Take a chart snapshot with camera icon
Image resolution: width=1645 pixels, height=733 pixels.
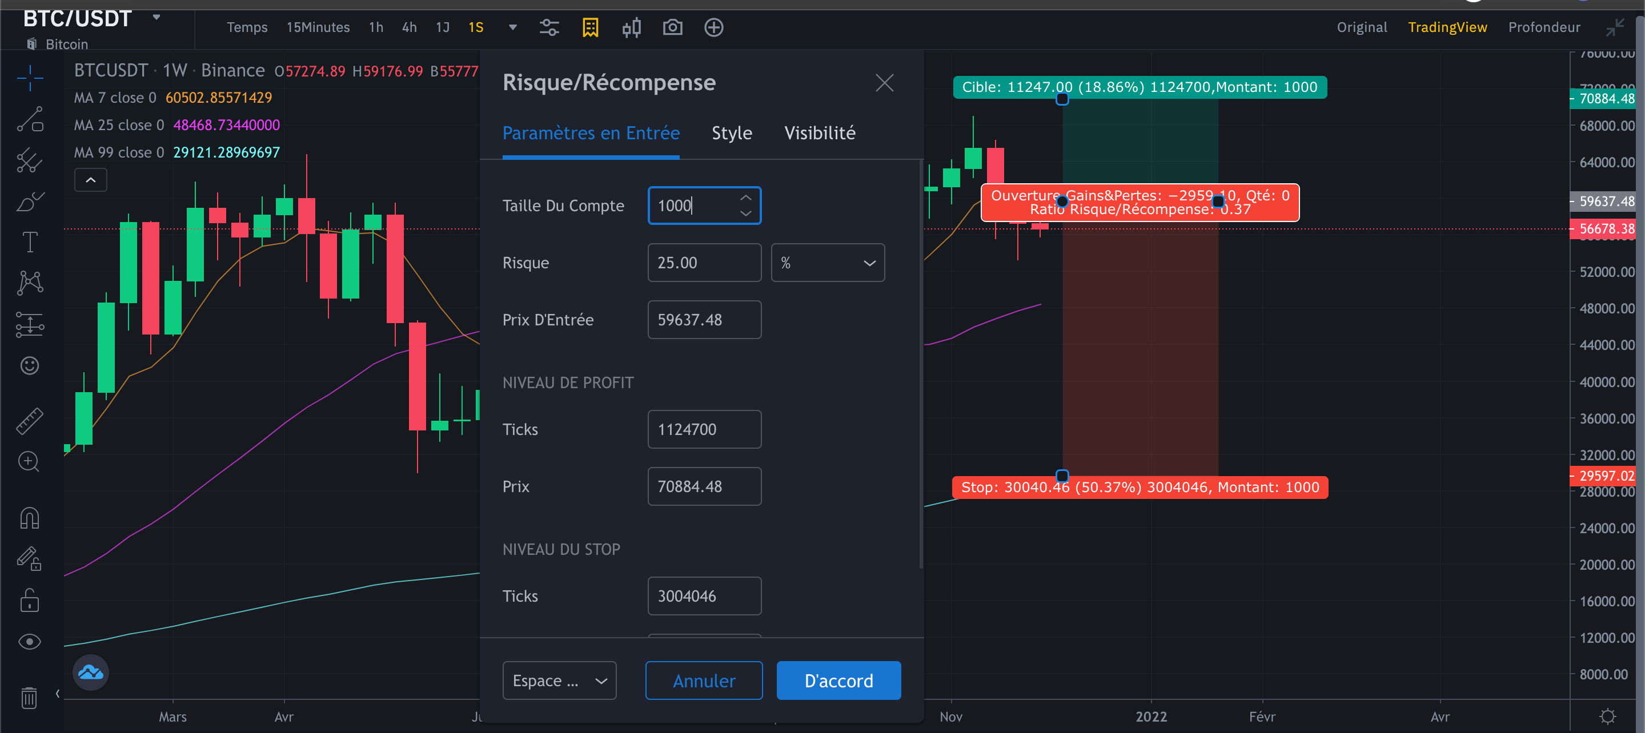pos(672,27)
